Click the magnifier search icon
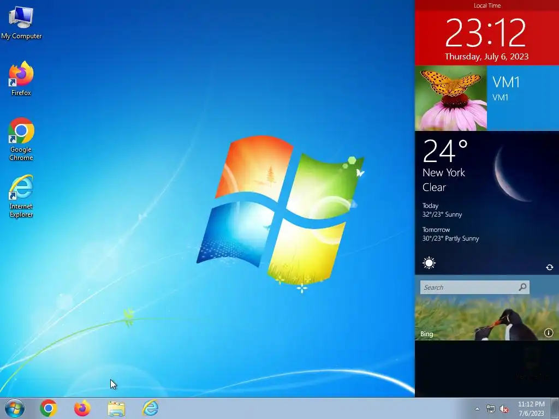559x419 pixels. (522, 287)
